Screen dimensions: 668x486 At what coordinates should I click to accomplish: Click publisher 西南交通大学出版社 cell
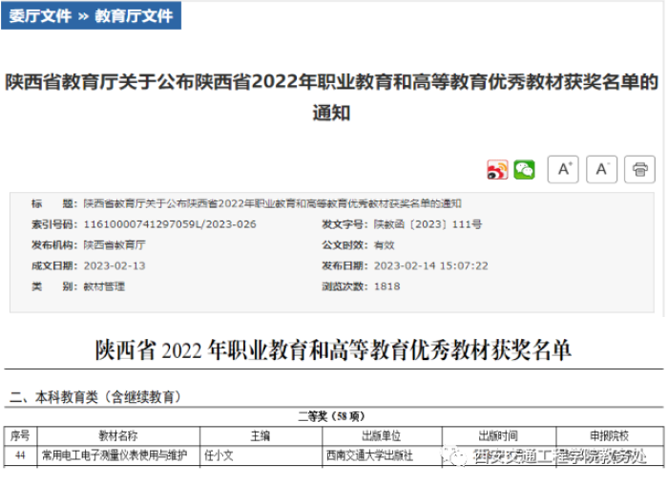click(x=368, y=456)
